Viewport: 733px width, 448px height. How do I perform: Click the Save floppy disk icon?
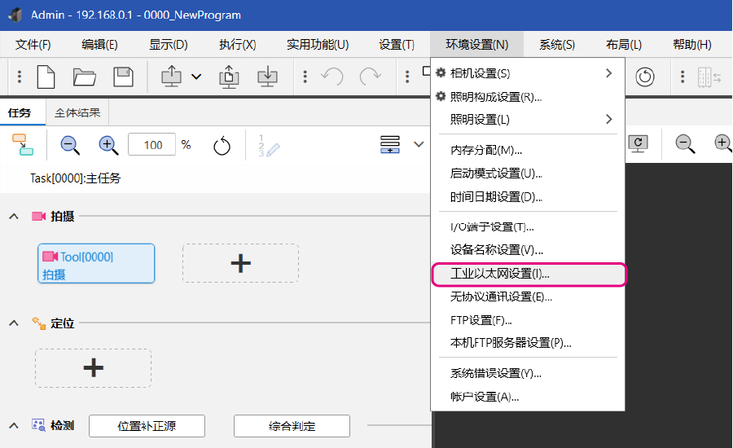(x=123, y=77)
